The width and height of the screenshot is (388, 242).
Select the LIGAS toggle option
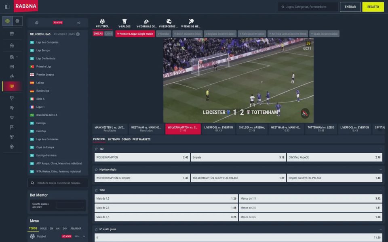click(x=108, y=33)
